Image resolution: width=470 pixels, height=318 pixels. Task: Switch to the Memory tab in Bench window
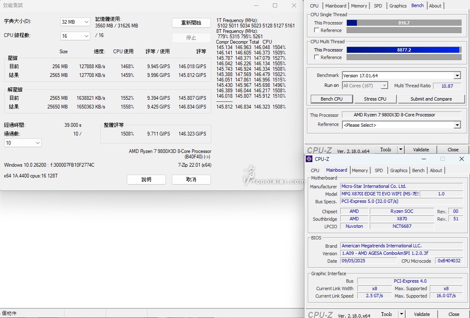359,6
